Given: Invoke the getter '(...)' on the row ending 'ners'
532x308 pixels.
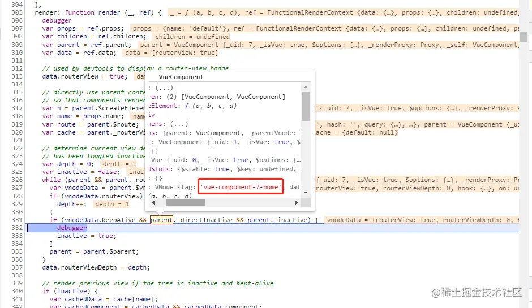Looking at the screenshot, I should [179, 124].
